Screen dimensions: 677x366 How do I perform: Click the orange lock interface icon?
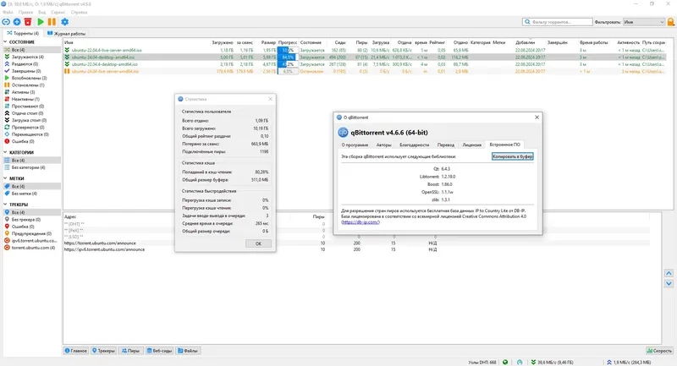coord(670,22)
